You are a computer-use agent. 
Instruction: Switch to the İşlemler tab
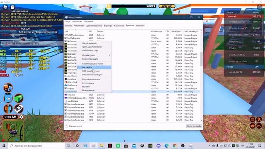coord(68,26)
